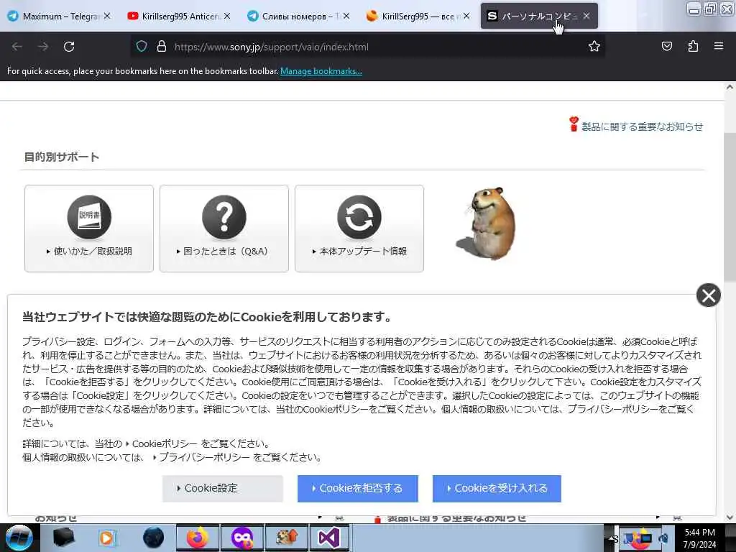Open the Cookieポリシー link
This screenshot has height=552, width=736.
coord(165,444)
